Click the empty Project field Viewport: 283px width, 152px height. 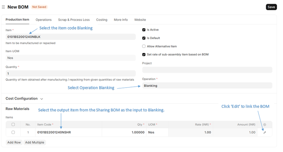(207, 70)
